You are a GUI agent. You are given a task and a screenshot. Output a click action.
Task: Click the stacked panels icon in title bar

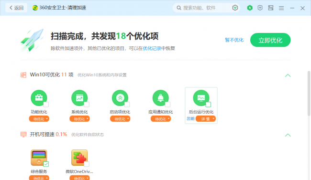coord(271,8)
